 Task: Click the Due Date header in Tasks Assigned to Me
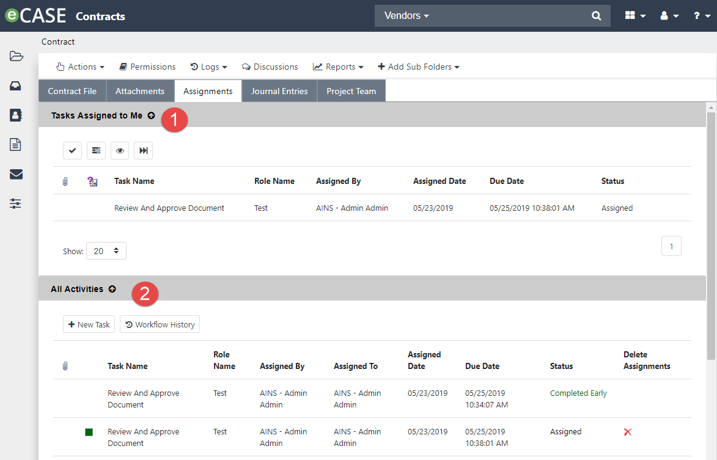click(x=507, y=181)
